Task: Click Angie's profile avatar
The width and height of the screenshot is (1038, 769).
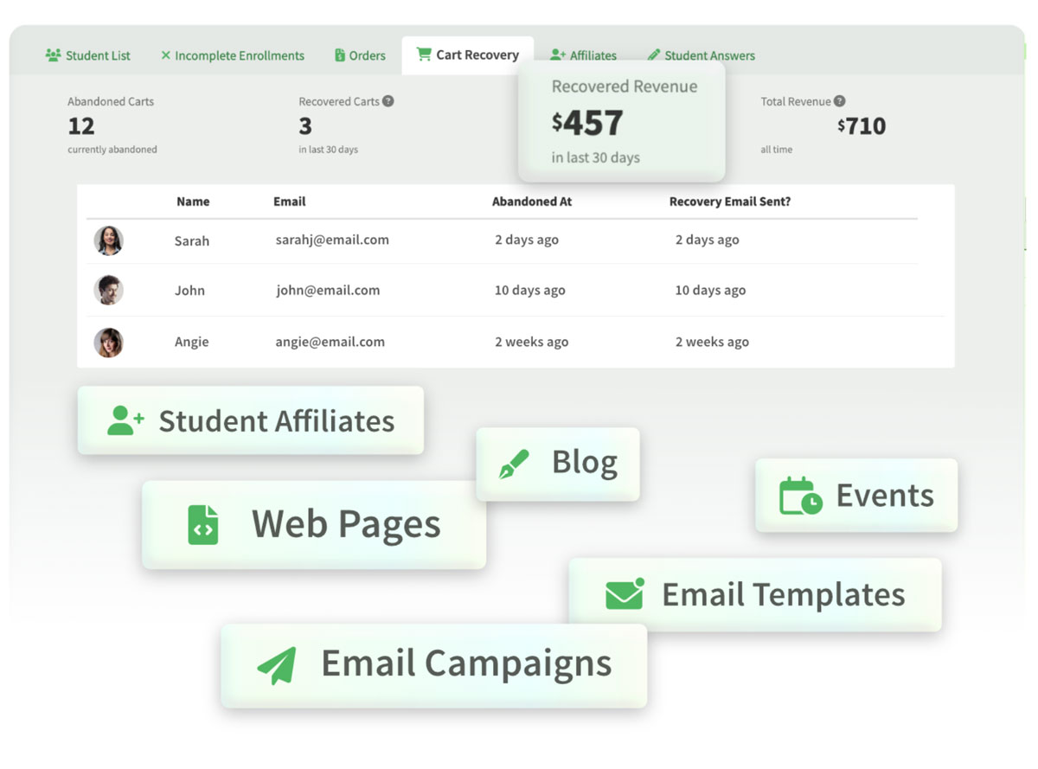Action: pos(109,342)
